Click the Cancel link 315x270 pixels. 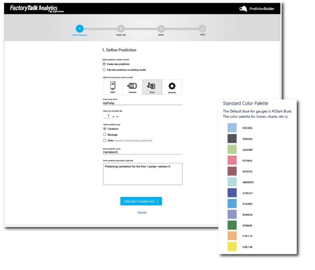pos(142,212)
